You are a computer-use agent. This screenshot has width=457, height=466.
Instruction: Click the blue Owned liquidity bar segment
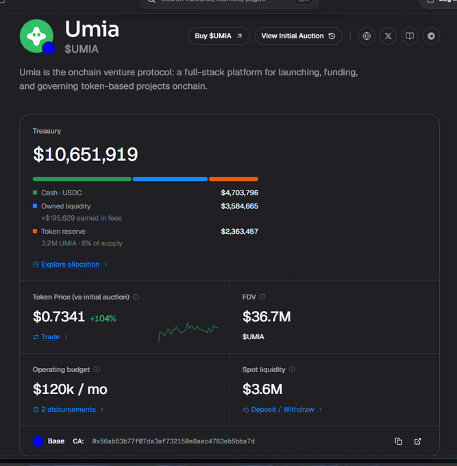tap(170, 179)
